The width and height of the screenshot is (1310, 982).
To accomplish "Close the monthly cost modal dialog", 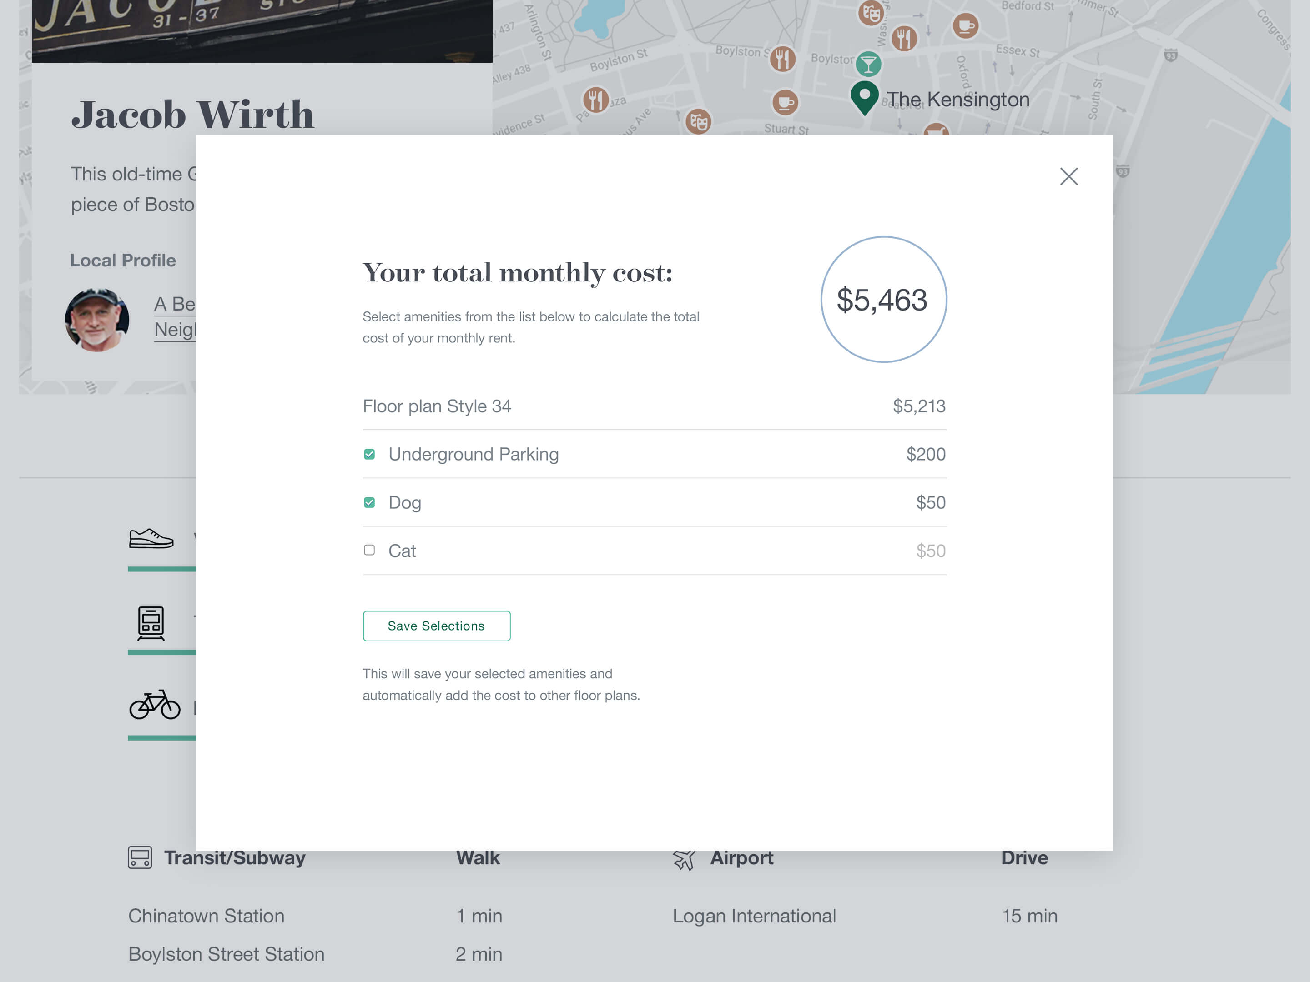I will [x=1068, y=176].
